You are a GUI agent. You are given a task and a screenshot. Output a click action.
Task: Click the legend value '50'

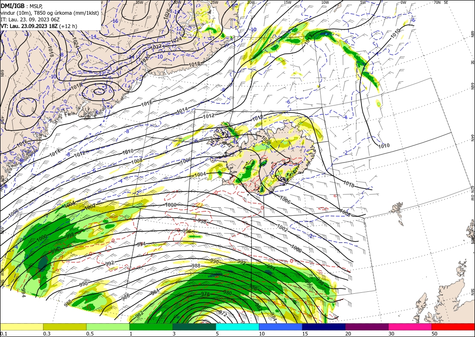(x=435, y=334)
